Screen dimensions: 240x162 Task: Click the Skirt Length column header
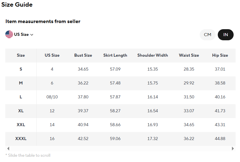(115, 55)
